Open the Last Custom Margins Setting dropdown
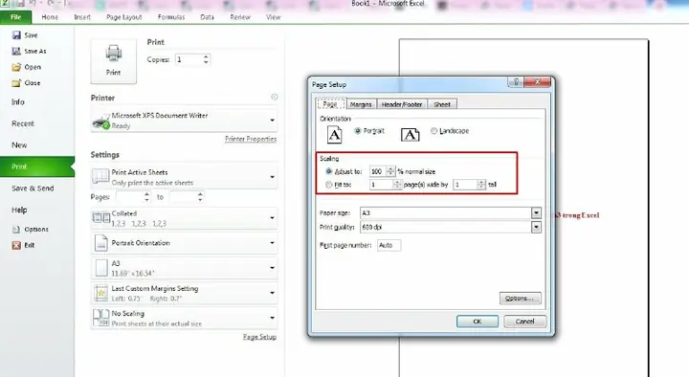Screen dimensions: 689x377 [272, 293]
